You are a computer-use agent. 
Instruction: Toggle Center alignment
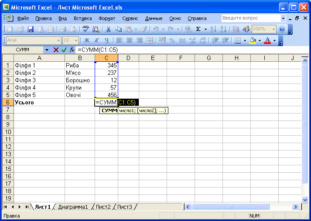129,41
